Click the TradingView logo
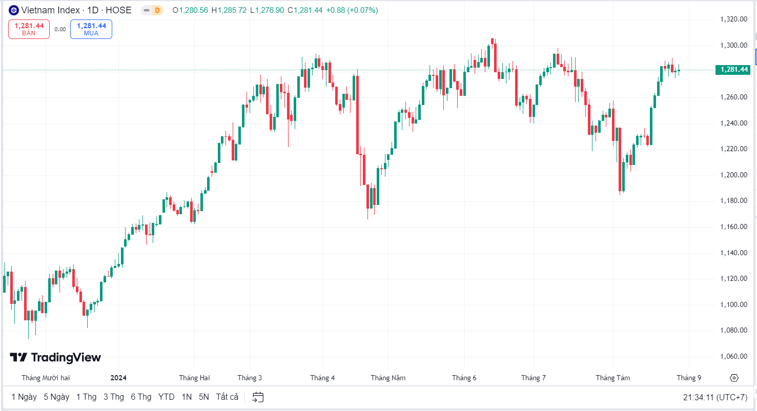 point(55,358)
